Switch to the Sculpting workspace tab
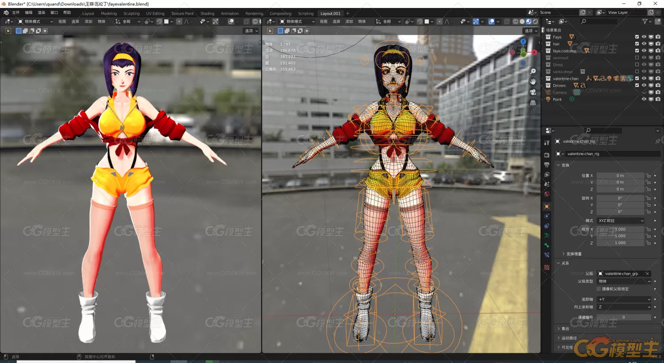The image size is (664, 363). tap(131, 13)
